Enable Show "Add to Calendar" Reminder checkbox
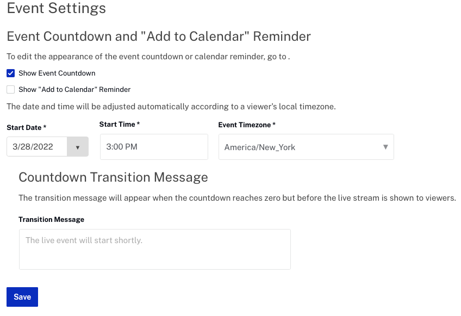The width and height of the screenshot is (461, 316). pyautogui.click(x=10, y=89)
